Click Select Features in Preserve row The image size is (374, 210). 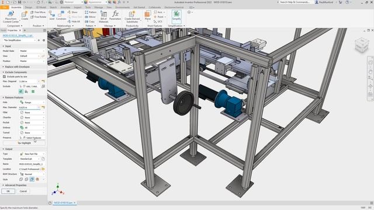coord(34,138)
